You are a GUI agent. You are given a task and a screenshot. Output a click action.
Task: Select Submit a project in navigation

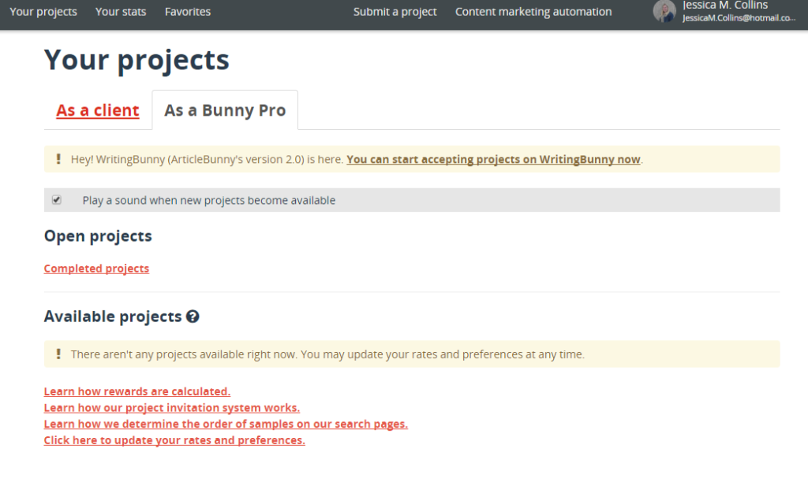[x=395, y=11]
